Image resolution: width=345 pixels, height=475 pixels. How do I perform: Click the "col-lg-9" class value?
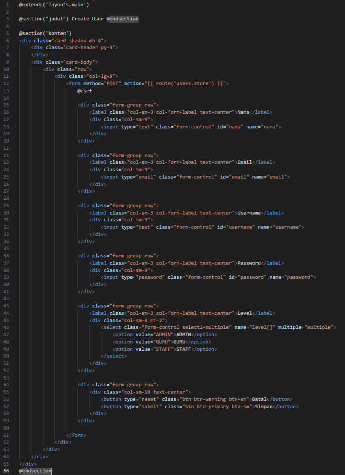101,76
